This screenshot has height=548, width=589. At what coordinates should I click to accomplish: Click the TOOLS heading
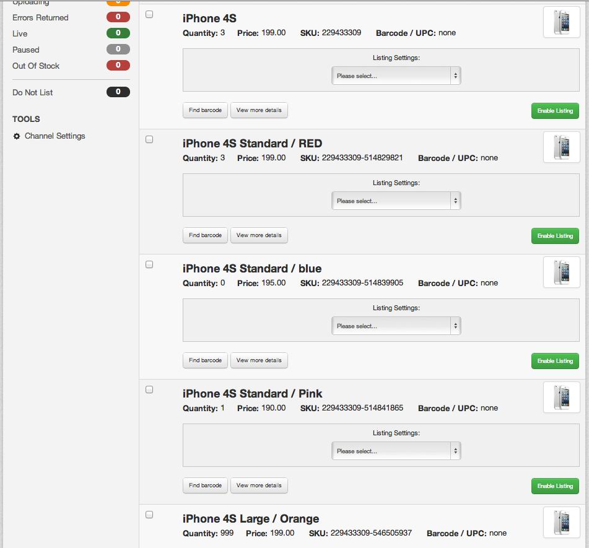click(26, 119)
